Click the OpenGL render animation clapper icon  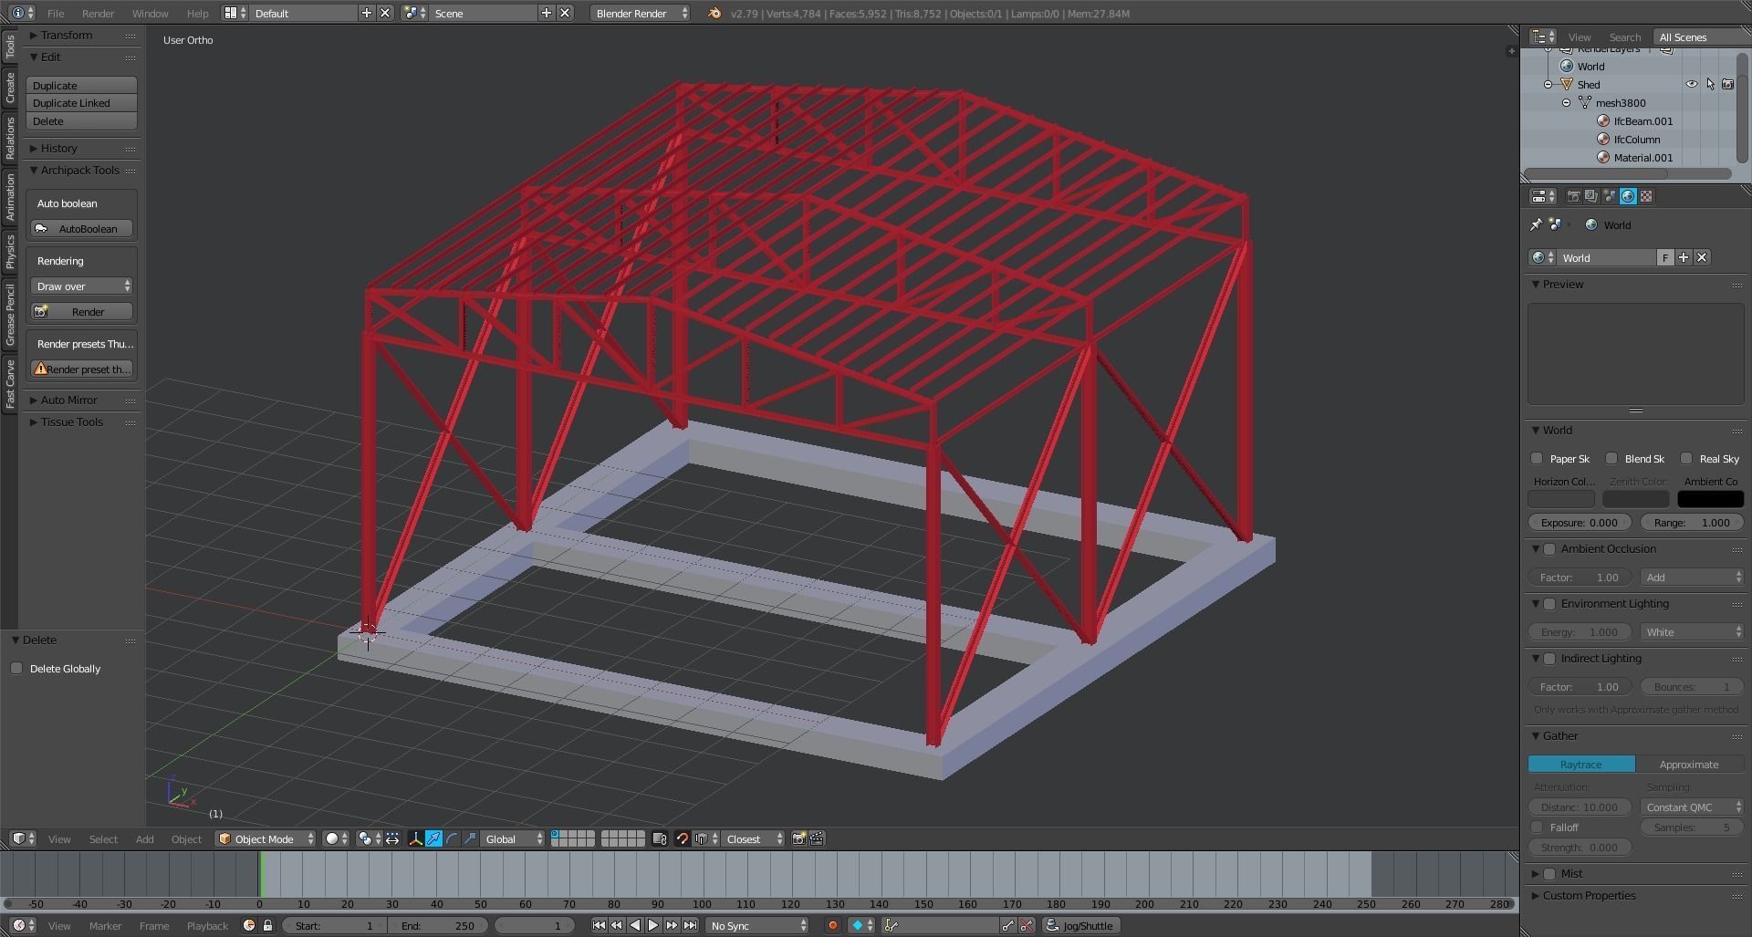pos(817,838)
